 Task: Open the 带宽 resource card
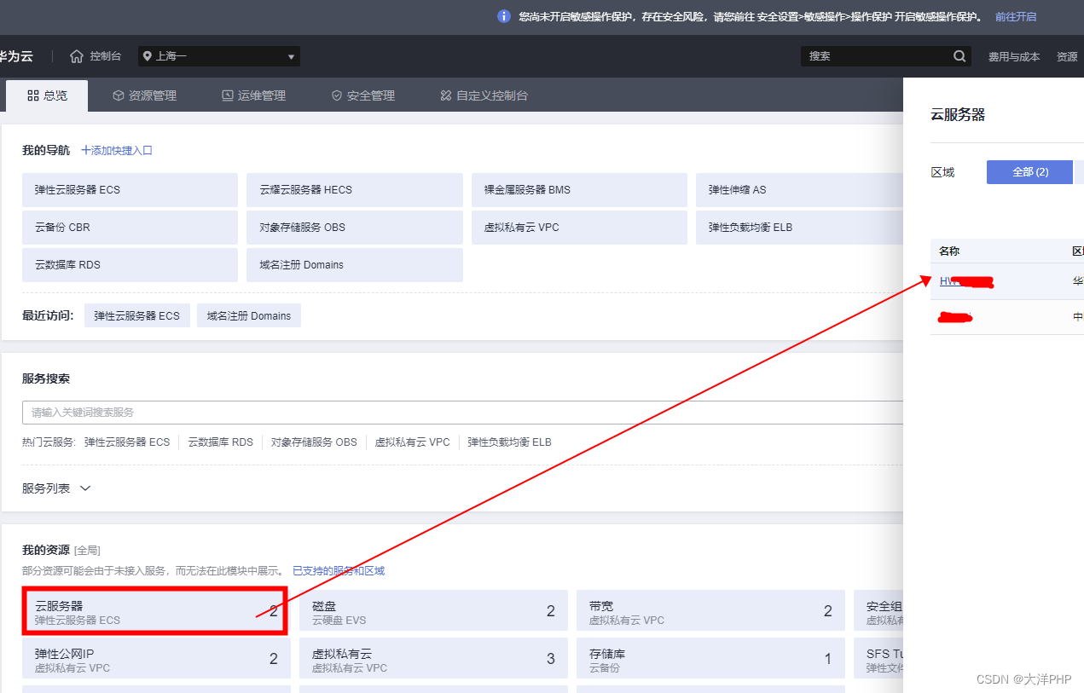(x=710, y=611)
